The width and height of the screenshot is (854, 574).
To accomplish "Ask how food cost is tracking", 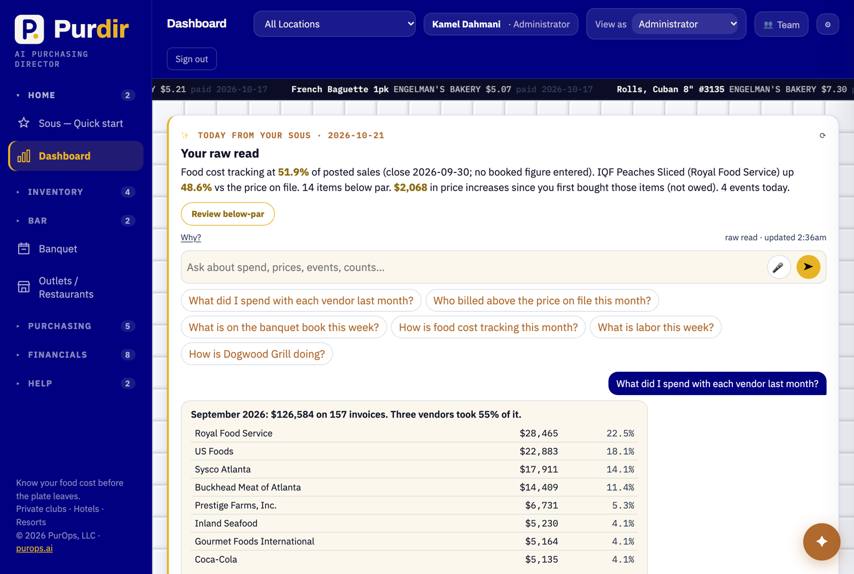I will 488,327.
